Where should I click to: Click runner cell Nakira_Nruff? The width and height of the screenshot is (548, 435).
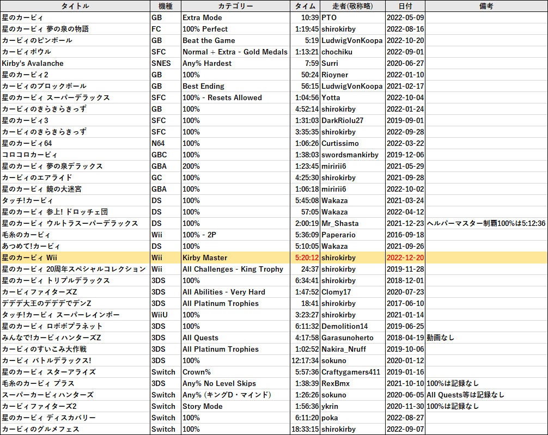pyautogui.click(x=352, y=349)
